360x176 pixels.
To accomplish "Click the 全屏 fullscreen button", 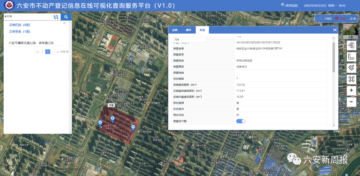I will click(x=353, y=19).
